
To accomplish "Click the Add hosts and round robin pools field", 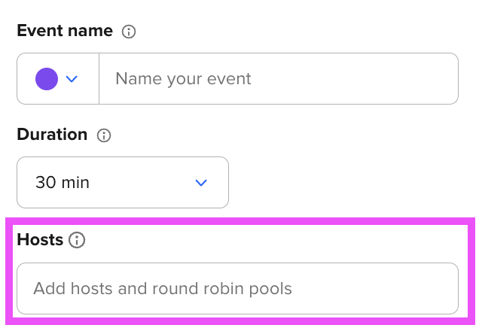I will point(238,288).
